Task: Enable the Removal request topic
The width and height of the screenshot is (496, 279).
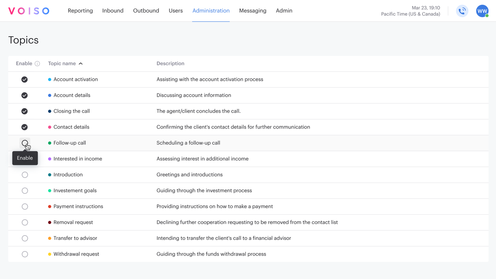Action: point(25,222)
